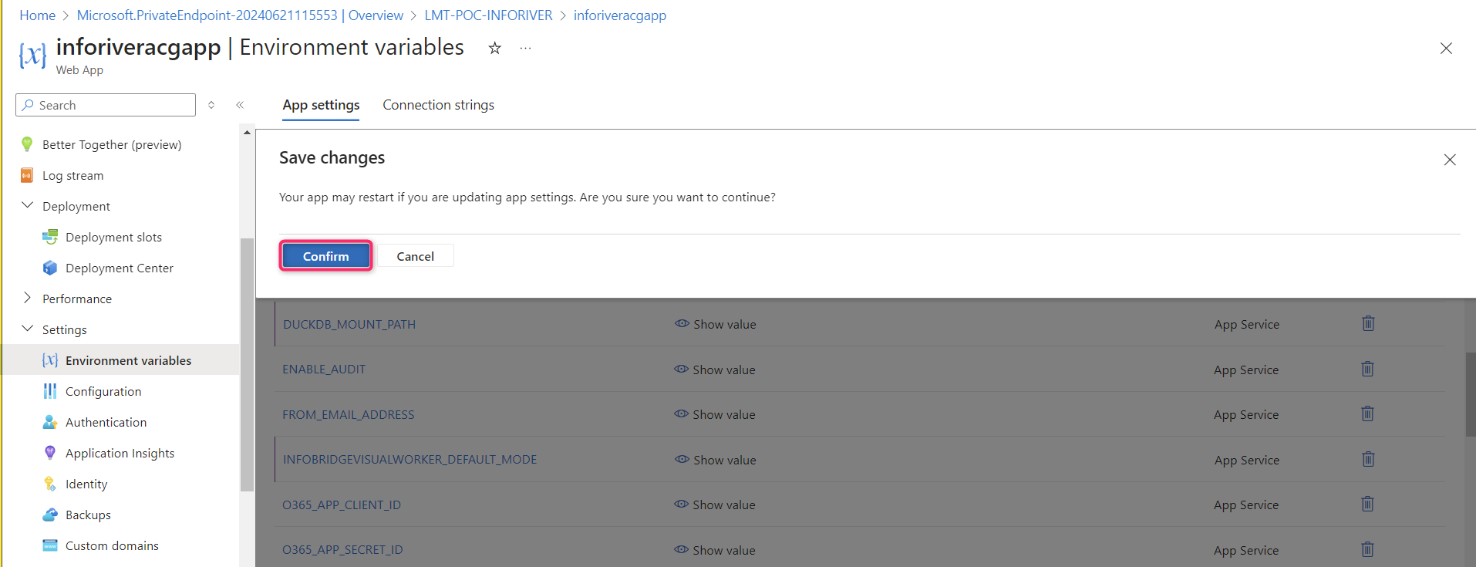The image size is (1476, 567).
Task: Click the favorite star icon beside the title
Action: coord(495,48)
